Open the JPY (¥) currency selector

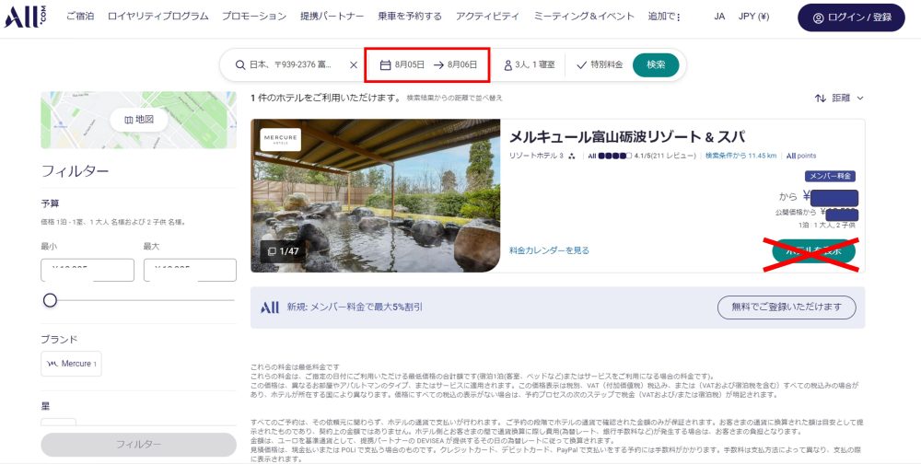[753, 17]
